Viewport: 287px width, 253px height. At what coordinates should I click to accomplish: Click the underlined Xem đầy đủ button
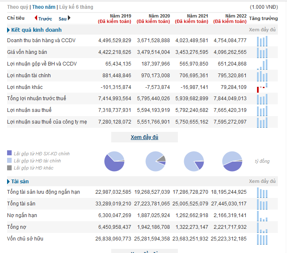pos(145,137)
